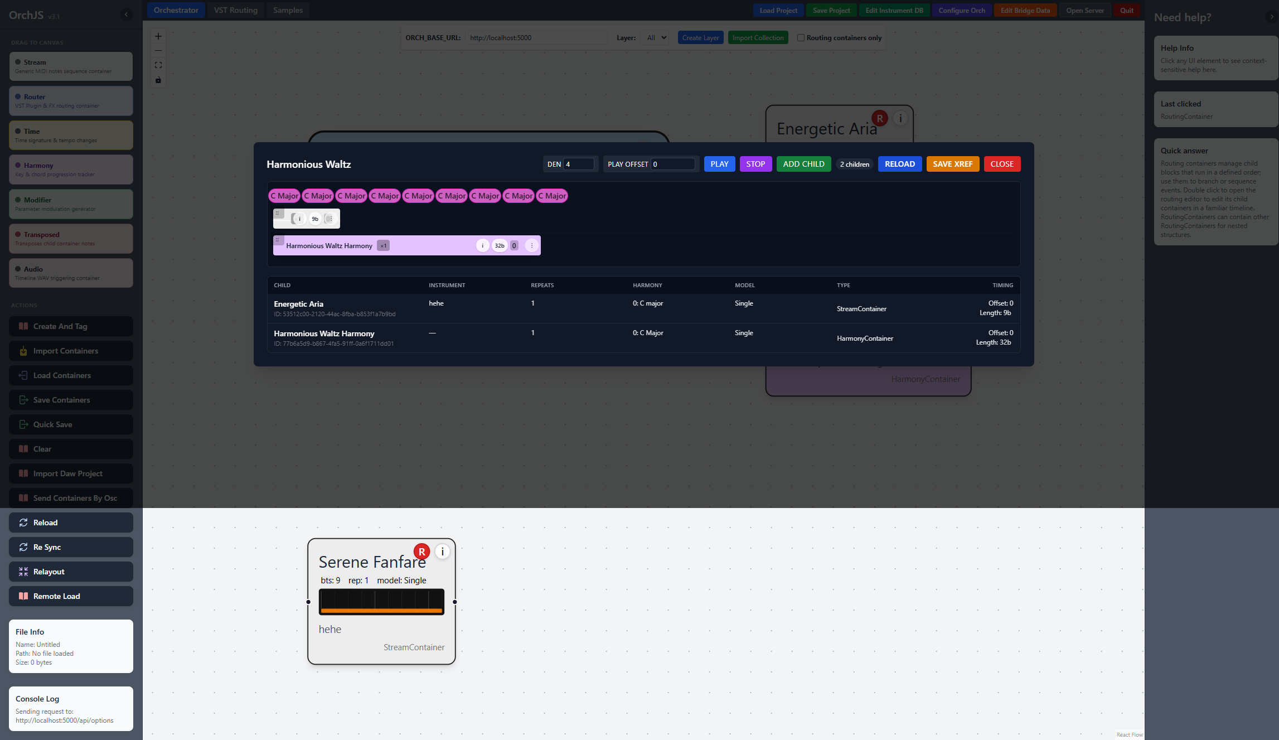Image resolution: width=1279 pixels, height=740 pixels.
Task: Click the 2 children badge
Action: (x=854, y=164)
